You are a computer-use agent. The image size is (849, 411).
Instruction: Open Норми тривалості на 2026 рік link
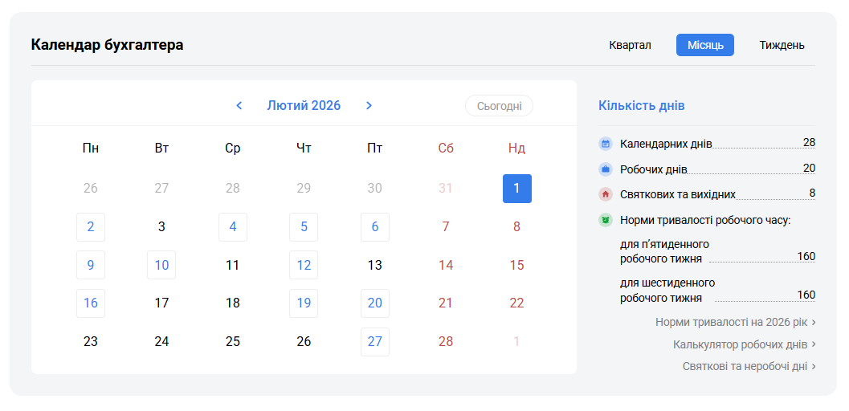pyautogui.click(x=735, y=322)
